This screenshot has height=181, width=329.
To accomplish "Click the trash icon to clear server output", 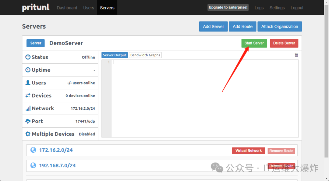I will pyautogui.click(x=296, y=55).
